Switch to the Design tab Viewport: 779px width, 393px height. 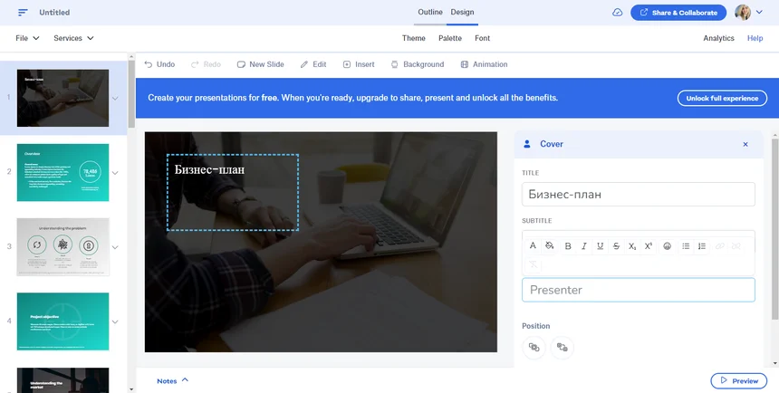coord(462,12)
